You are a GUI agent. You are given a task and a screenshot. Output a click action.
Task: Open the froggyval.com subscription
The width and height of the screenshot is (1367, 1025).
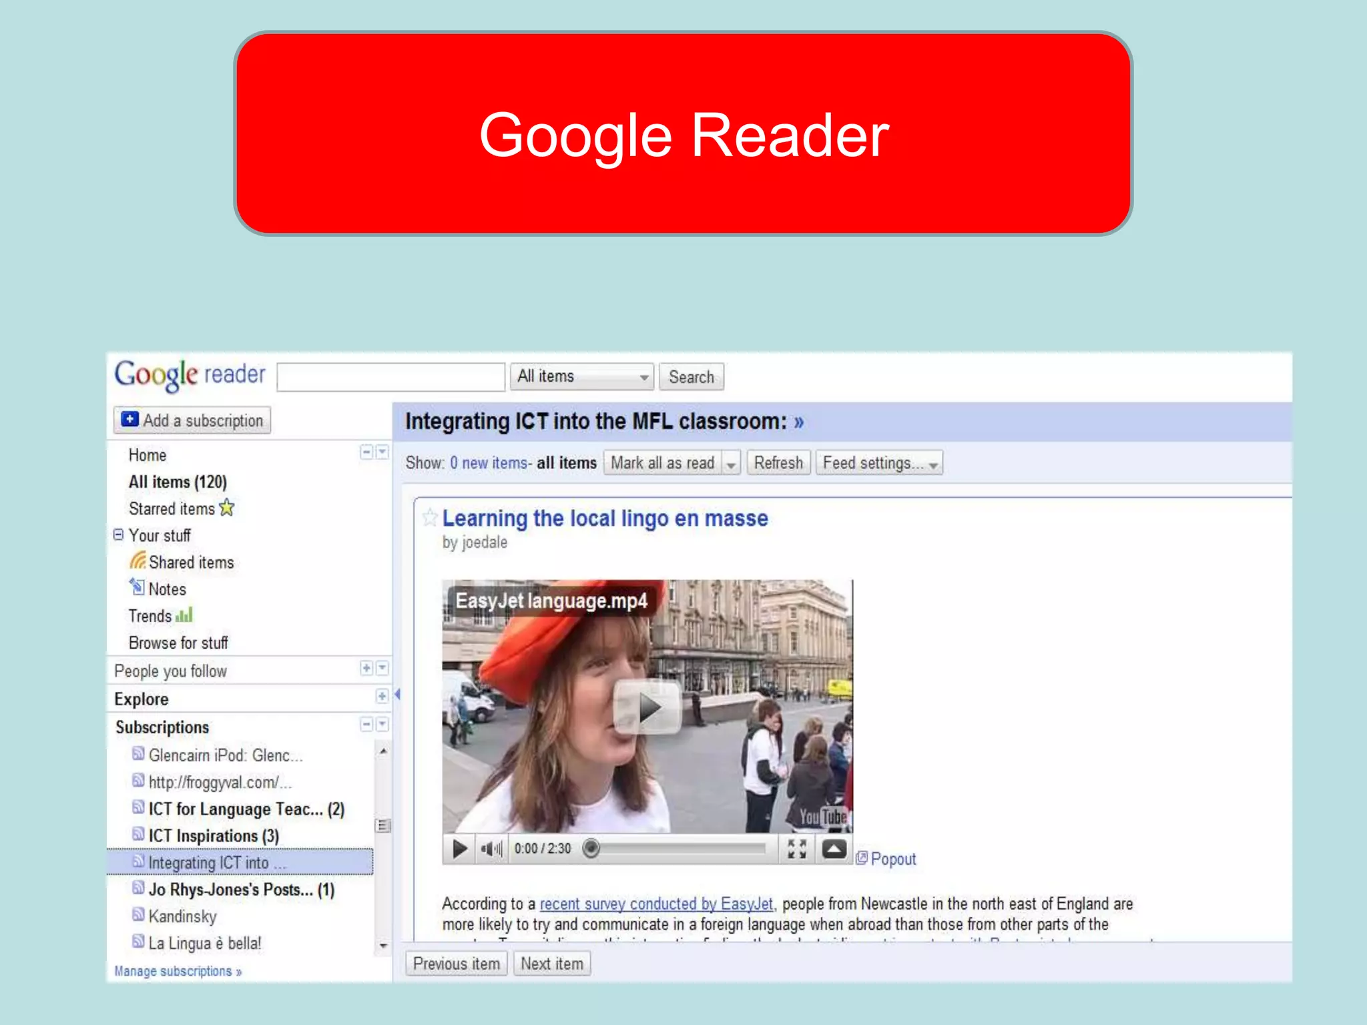pos(220,782)
